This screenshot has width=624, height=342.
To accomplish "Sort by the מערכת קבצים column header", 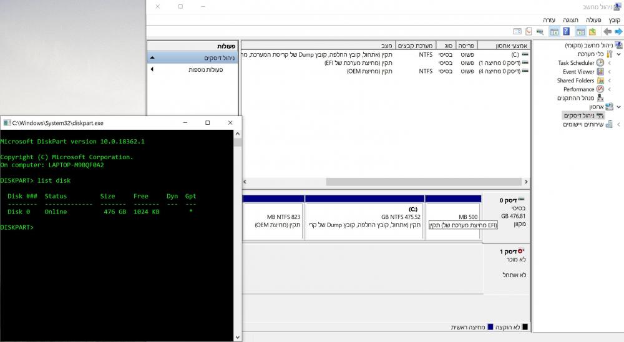I will point(416,46).
